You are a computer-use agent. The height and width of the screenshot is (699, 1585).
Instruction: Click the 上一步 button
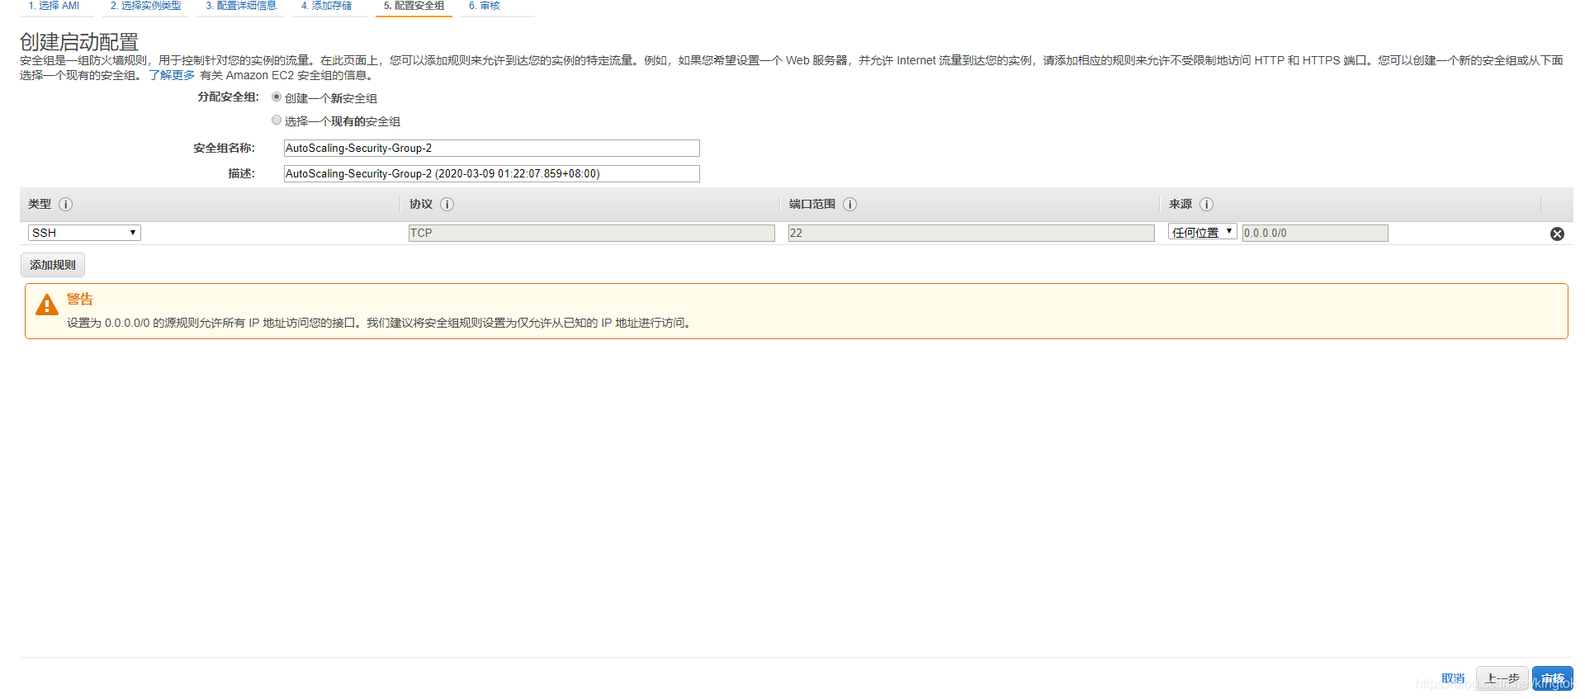1502,678
